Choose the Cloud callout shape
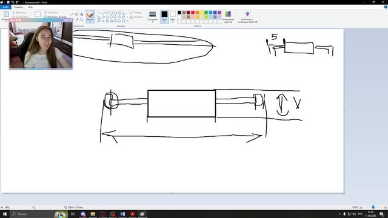The width and height of the screenshot is (388, 218). (x=124, y=21)
